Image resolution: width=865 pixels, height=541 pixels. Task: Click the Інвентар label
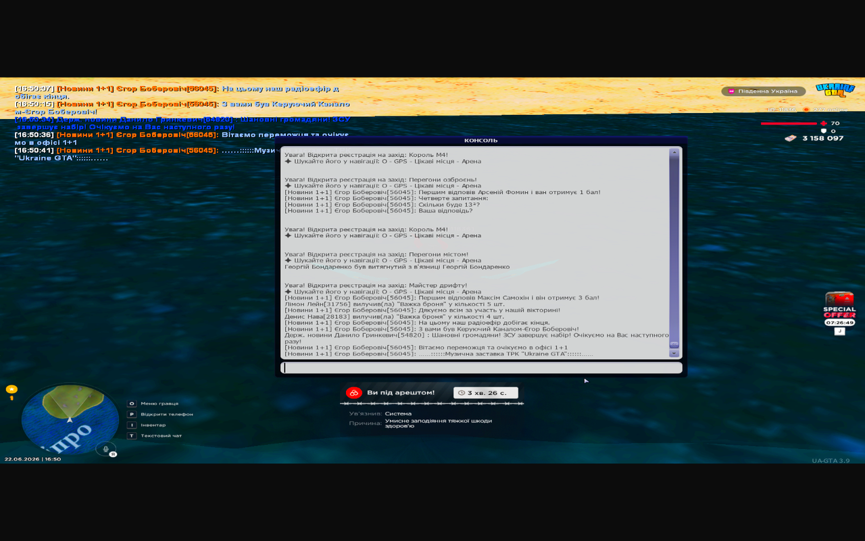(153, 425)
